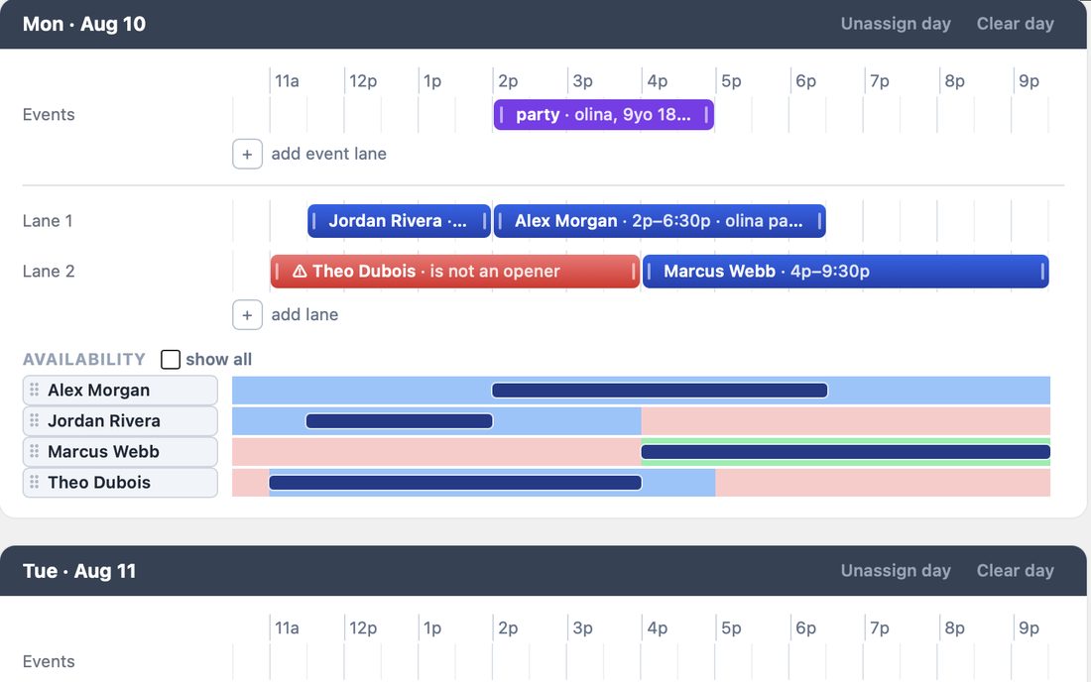
Task: Click the right grip of Alex Morgan shift block
Action: [x=819, y=221]
